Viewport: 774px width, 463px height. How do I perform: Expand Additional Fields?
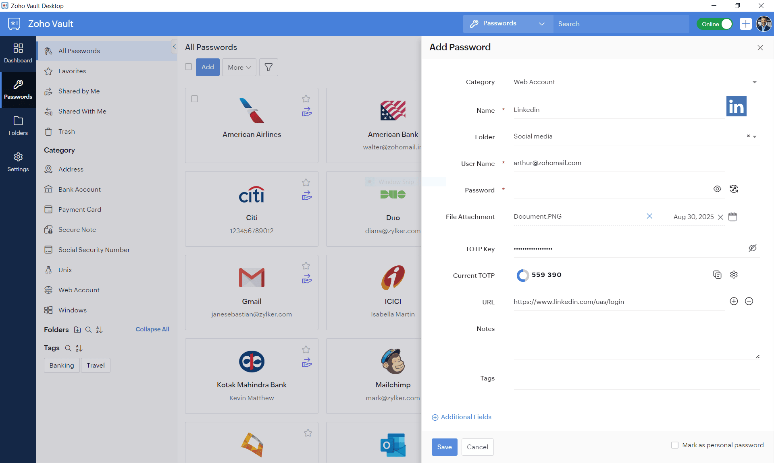tap(462, 417)
